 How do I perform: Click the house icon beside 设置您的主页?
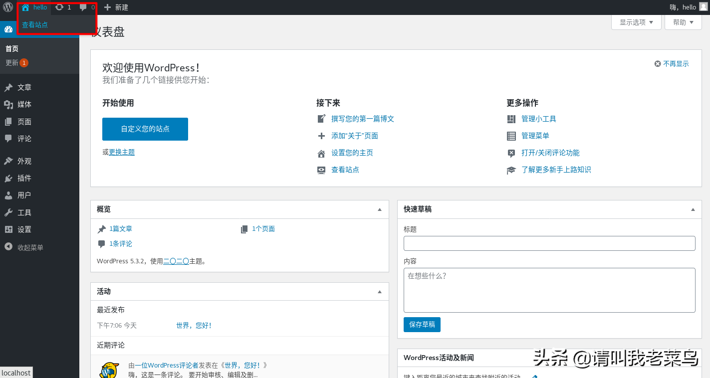coord(321,153)
